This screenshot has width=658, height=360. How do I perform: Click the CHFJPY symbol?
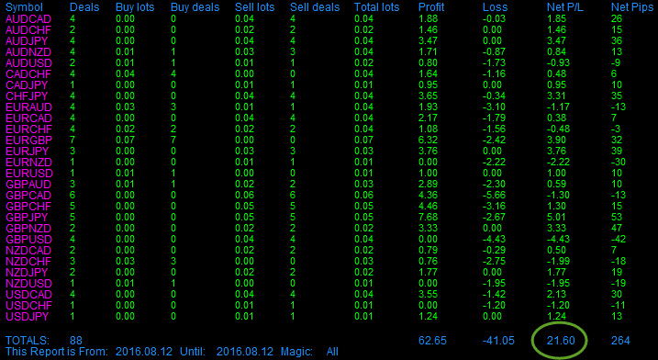coord(27,96)
